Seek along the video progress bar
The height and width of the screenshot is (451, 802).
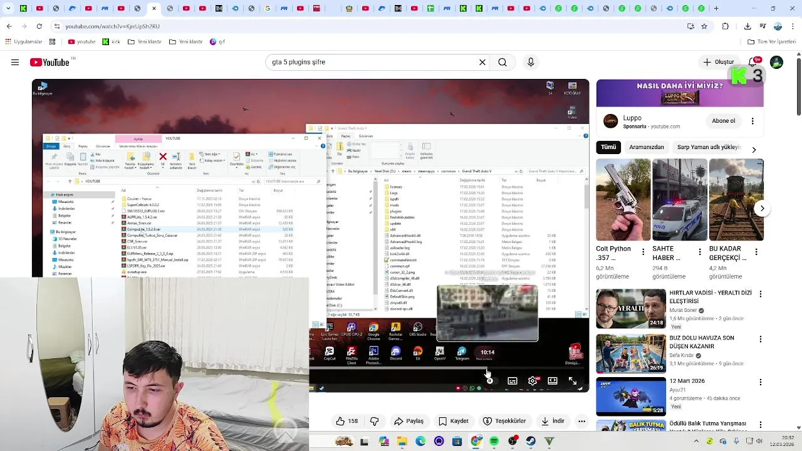tap(311, 369)
